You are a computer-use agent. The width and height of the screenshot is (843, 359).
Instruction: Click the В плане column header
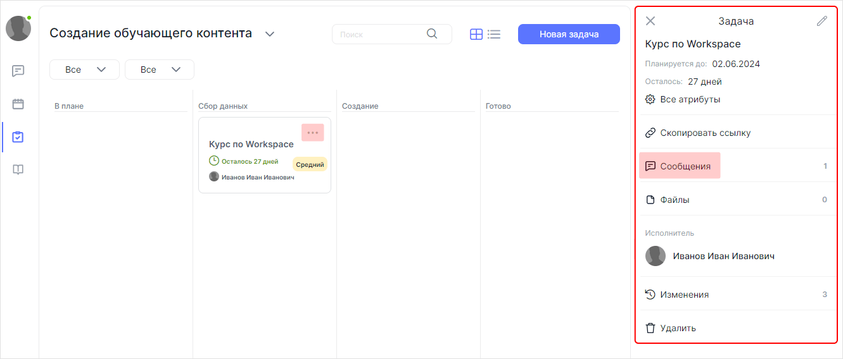[x=69, y=106]
